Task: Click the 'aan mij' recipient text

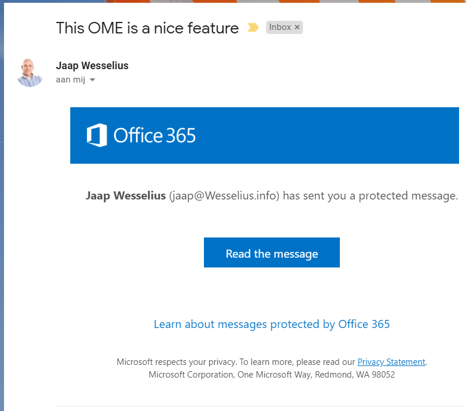Action: [x=70, y=80]
